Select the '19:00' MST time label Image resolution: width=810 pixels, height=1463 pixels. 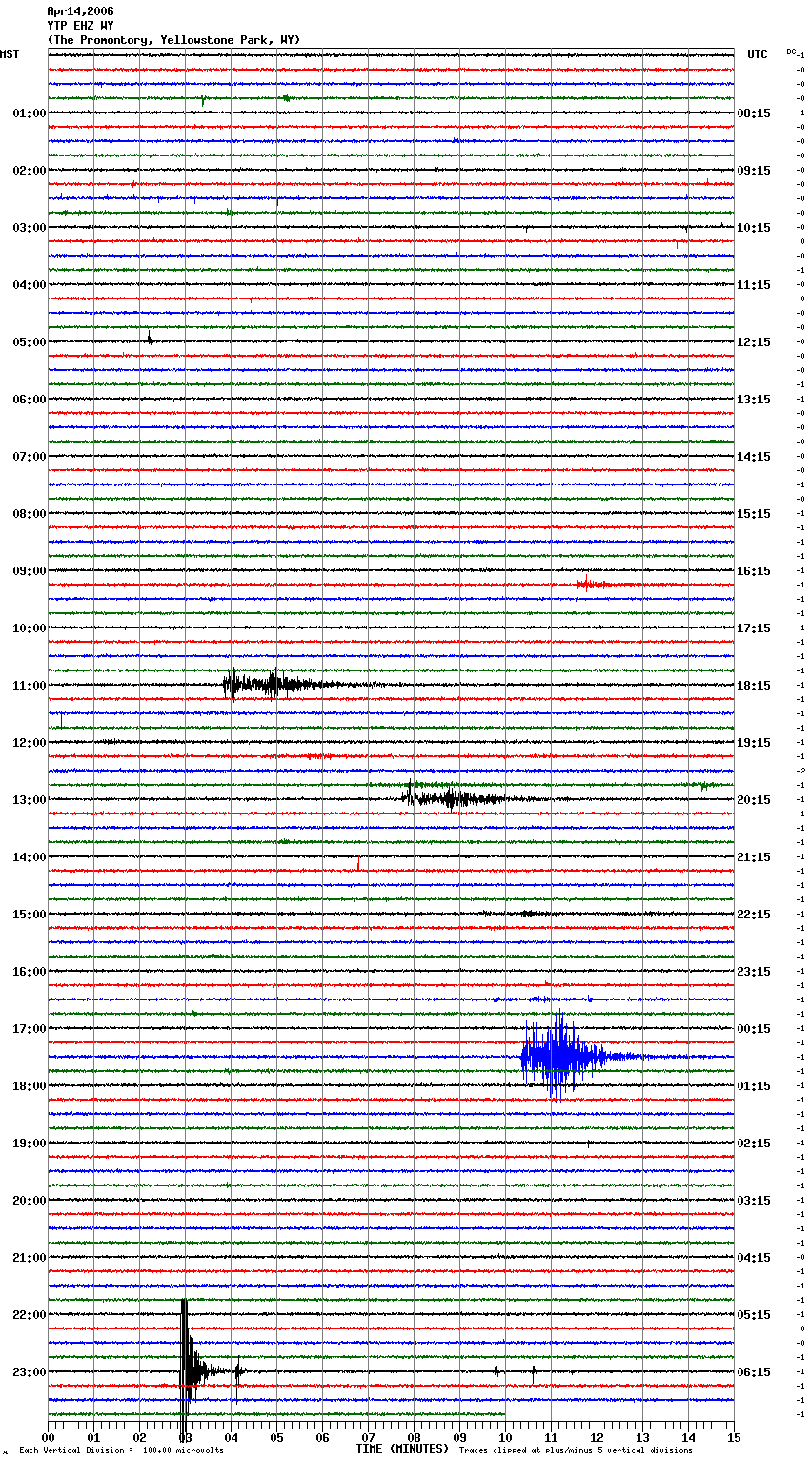(30, 1144)
